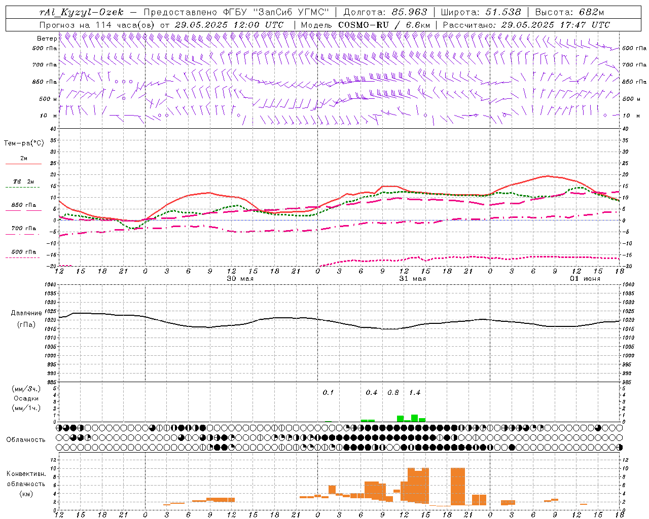Image resolution: width=649 pixels, height=519 pixels.
Task: Click the "Осадки" precipitation label
Action: pyautogui.click(x=26, y=398)
